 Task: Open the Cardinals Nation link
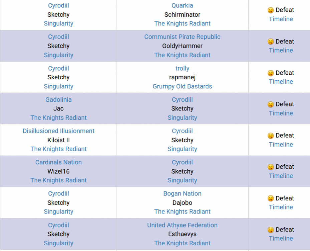point(58,162)
